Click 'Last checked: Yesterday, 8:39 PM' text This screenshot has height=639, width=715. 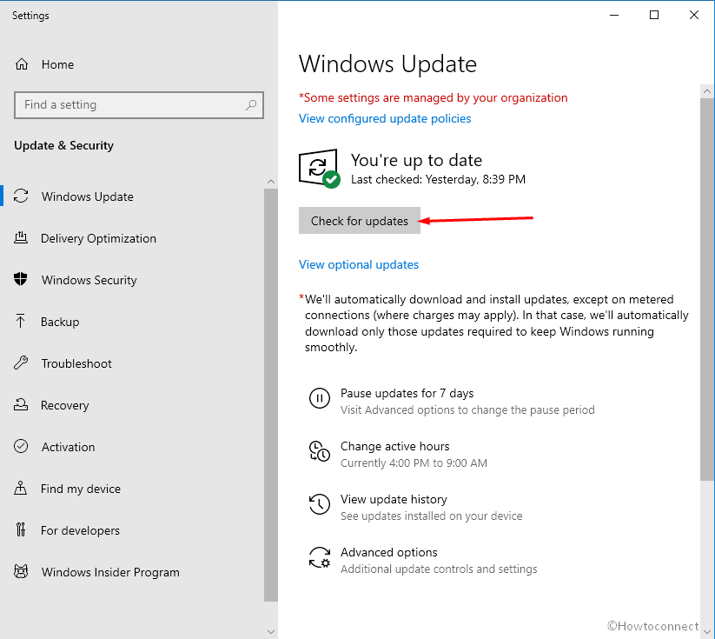[x=438, y=179]
